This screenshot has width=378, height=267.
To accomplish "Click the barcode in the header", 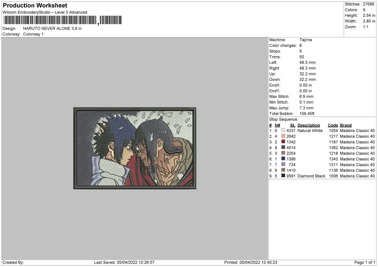I will (x=62, y=20).
